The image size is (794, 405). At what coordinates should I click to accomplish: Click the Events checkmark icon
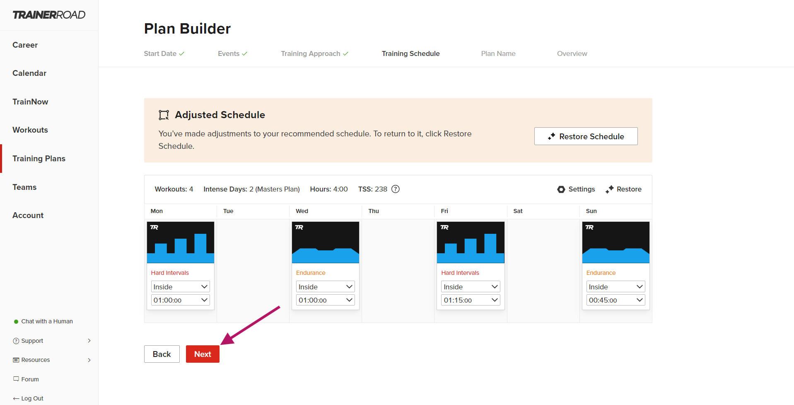click(x=245, y=53)
